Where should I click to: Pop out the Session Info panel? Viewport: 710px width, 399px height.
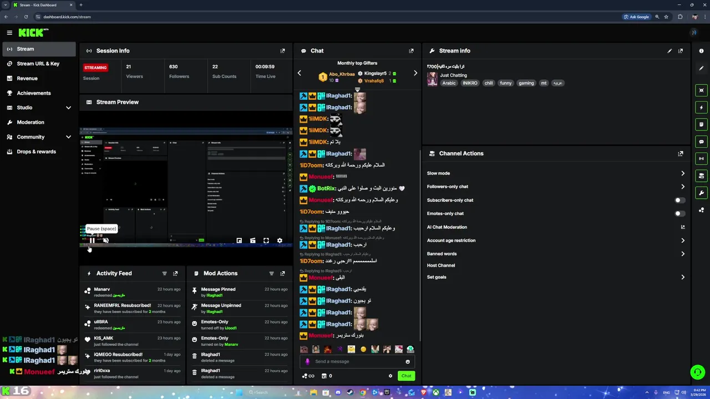coord(282,51)
